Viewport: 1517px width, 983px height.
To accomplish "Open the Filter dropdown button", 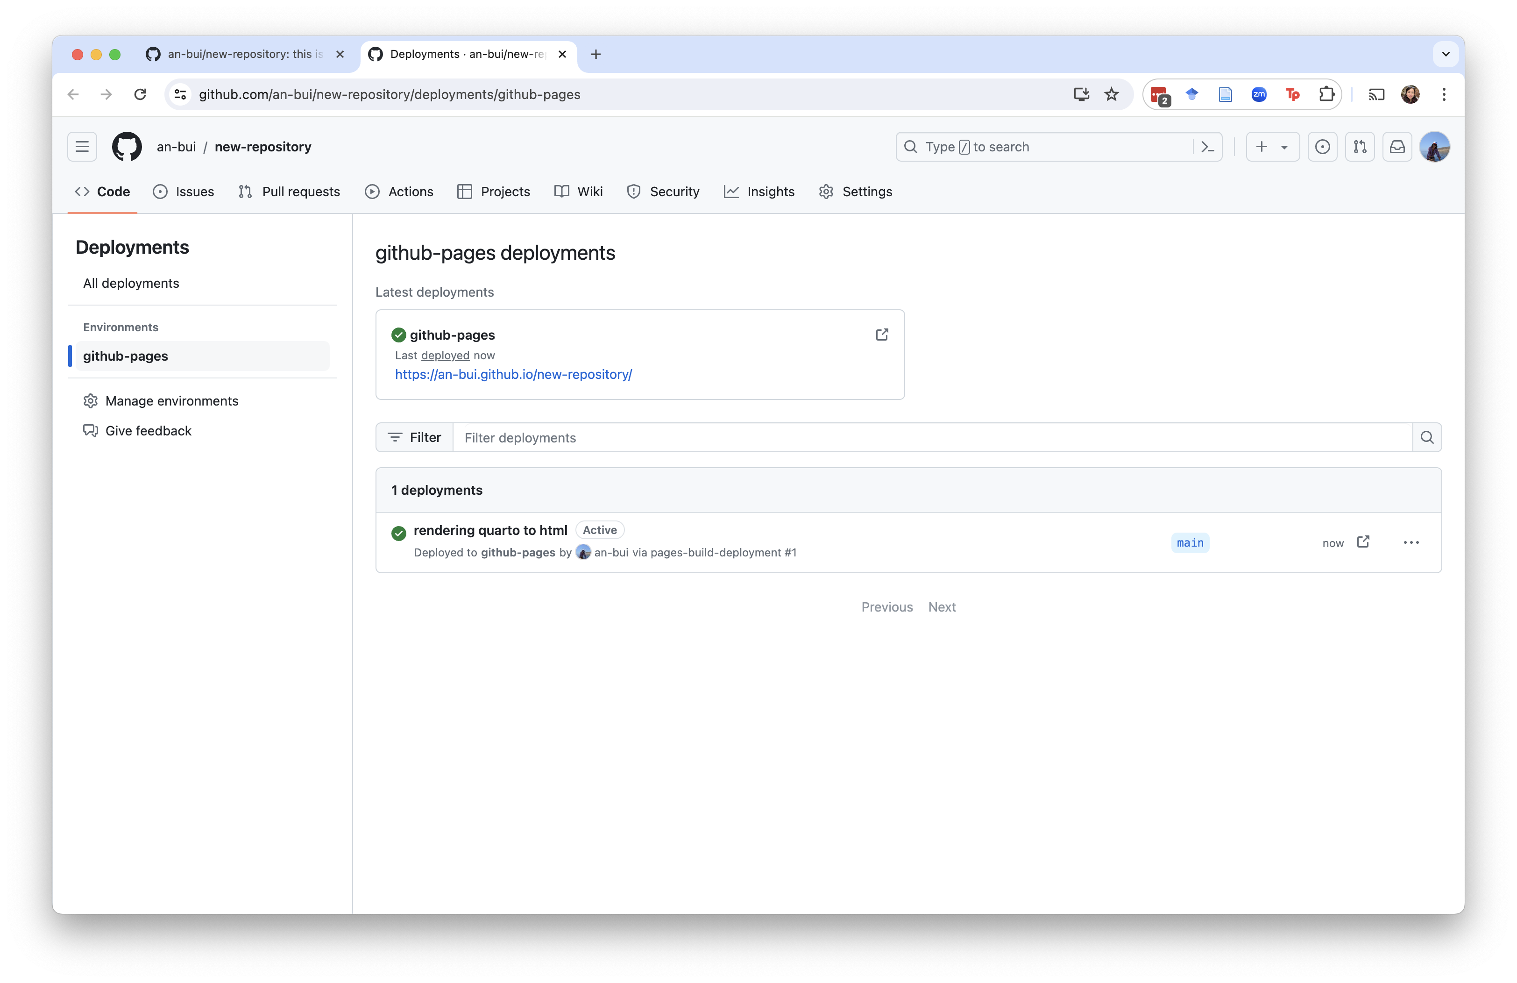I will click(x=414, y=437).
